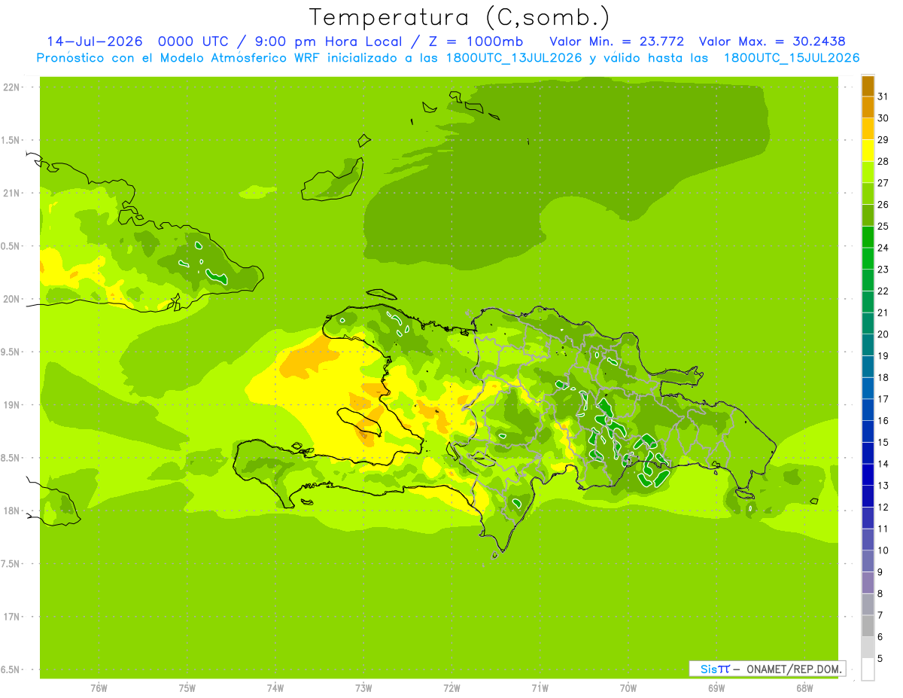Click the 75W longitude label
This screenshot has height=698, width=903.
point(187,687)
